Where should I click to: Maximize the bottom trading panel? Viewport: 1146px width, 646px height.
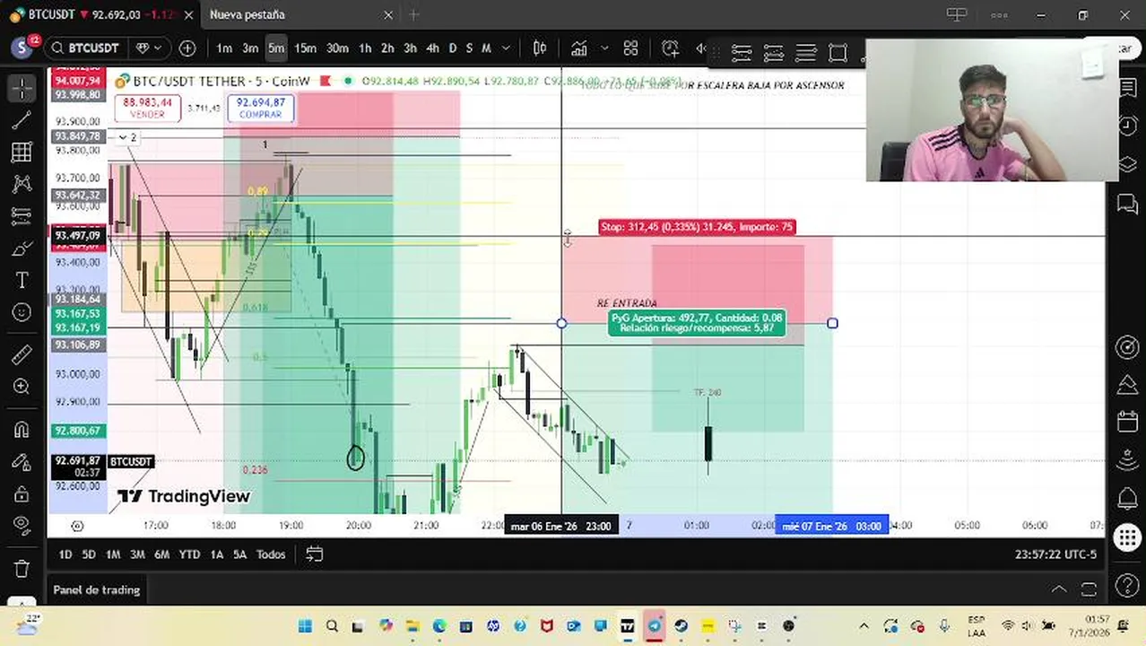1089,589
